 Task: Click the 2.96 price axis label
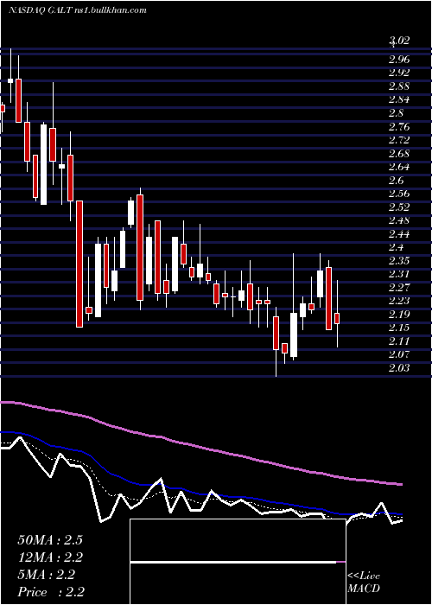click(399, 60)
